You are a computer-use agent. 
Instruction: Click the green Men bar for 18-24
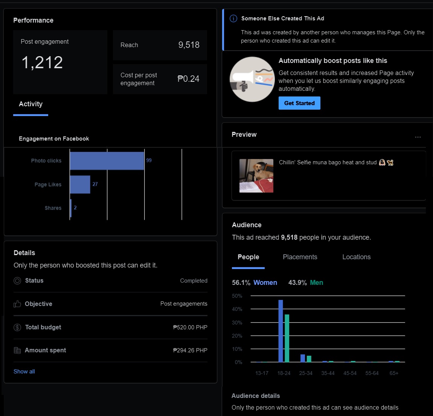point(287,338)
